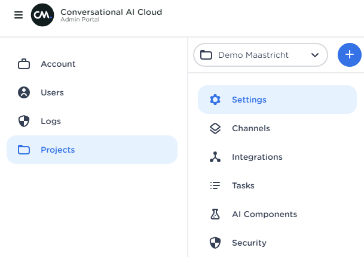Click the Channels layers icon
The height and width of the screenshot is (257, 364).
215,128
